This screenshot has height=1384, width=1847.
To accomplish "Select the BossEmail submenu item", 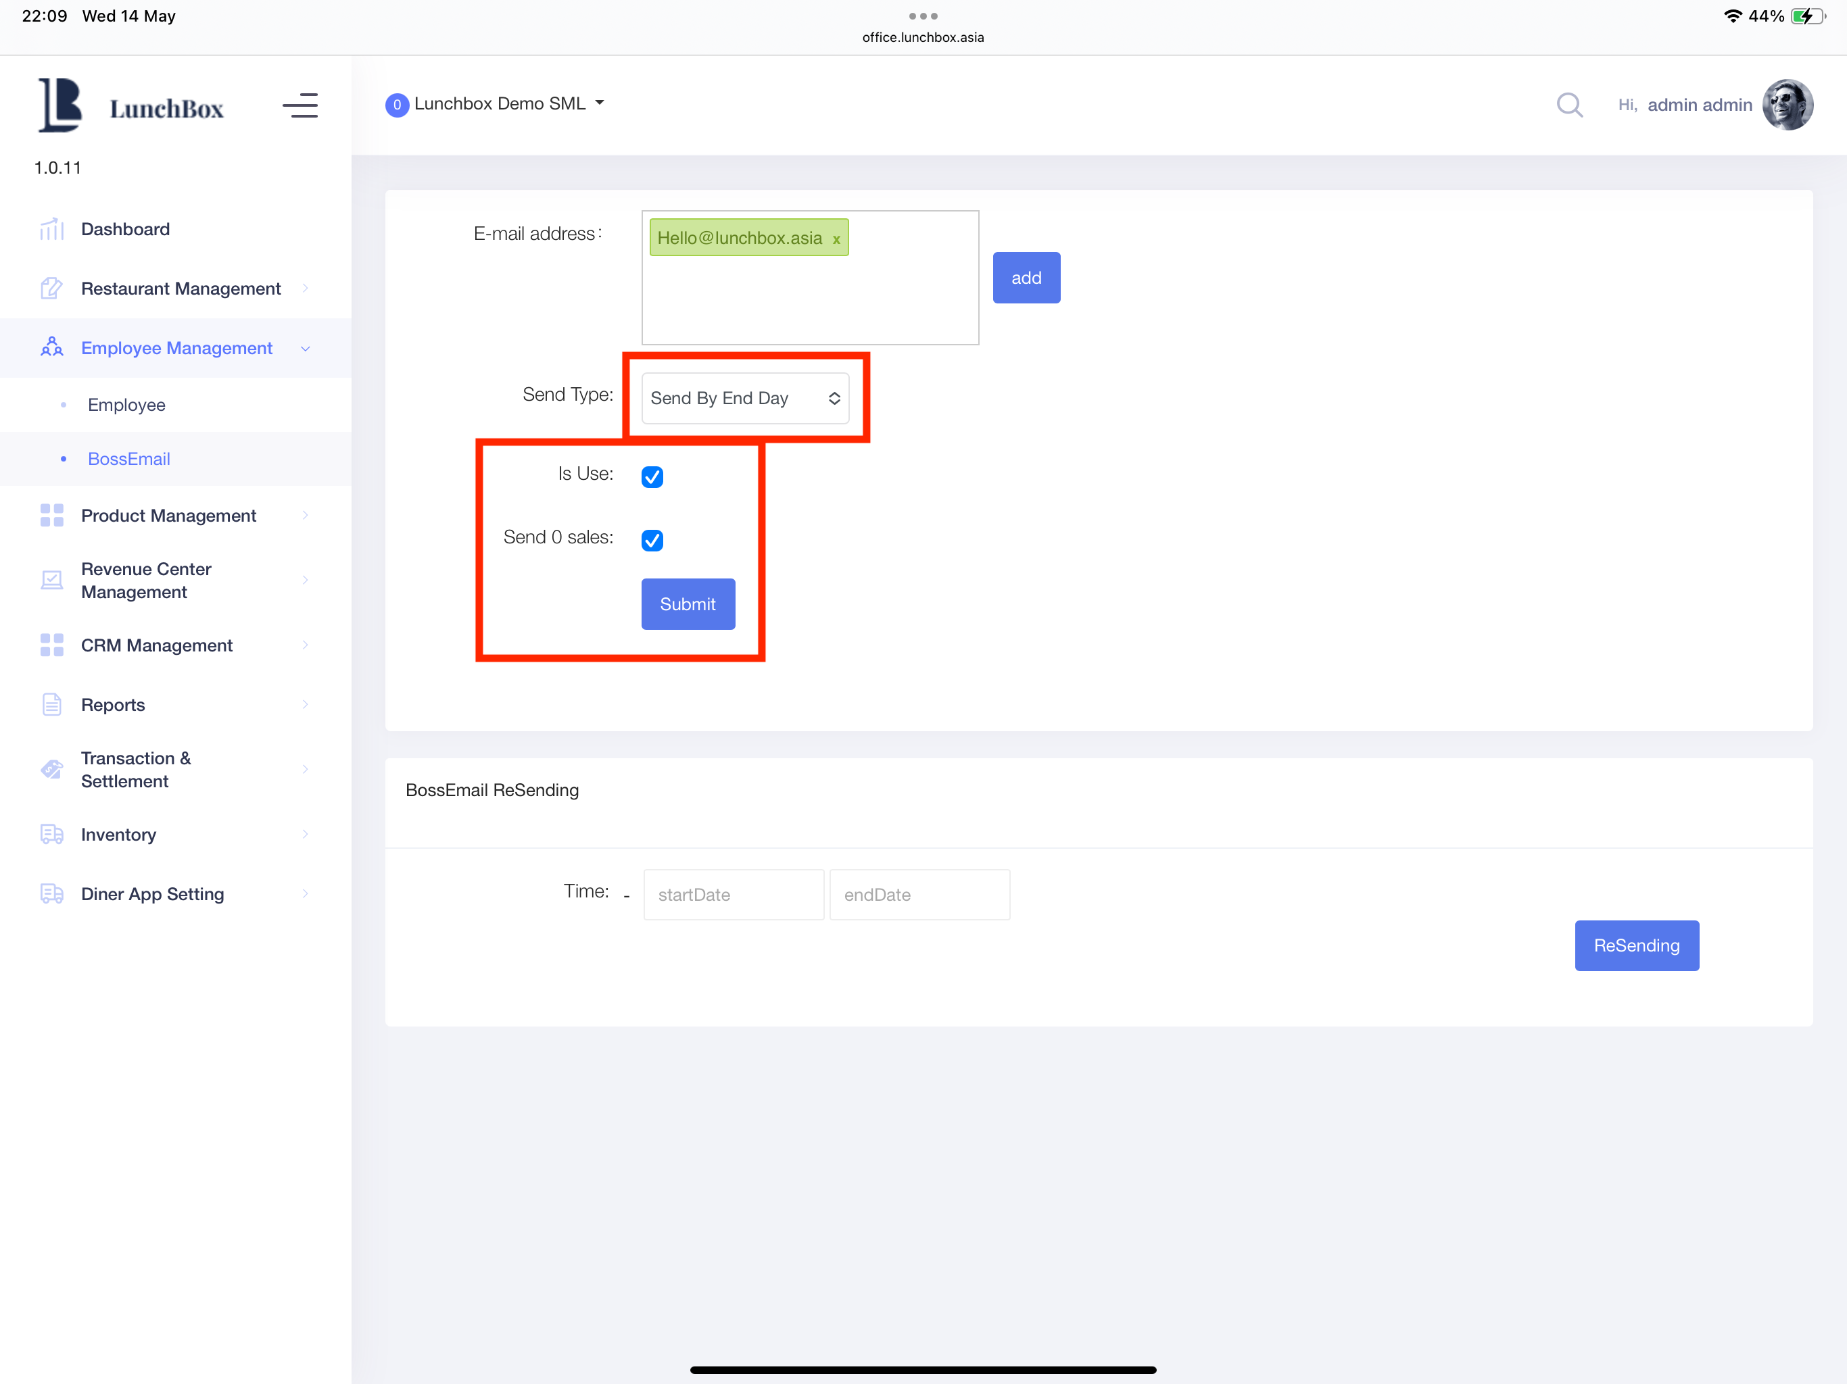I will pos(175,459).
